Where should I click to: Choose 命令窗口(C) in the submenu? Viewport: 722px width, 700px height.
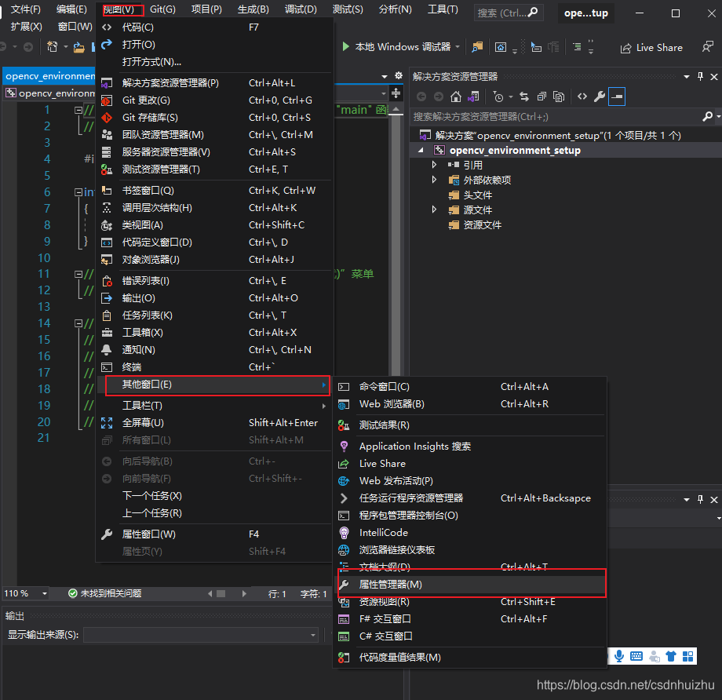tap(470, 386)
